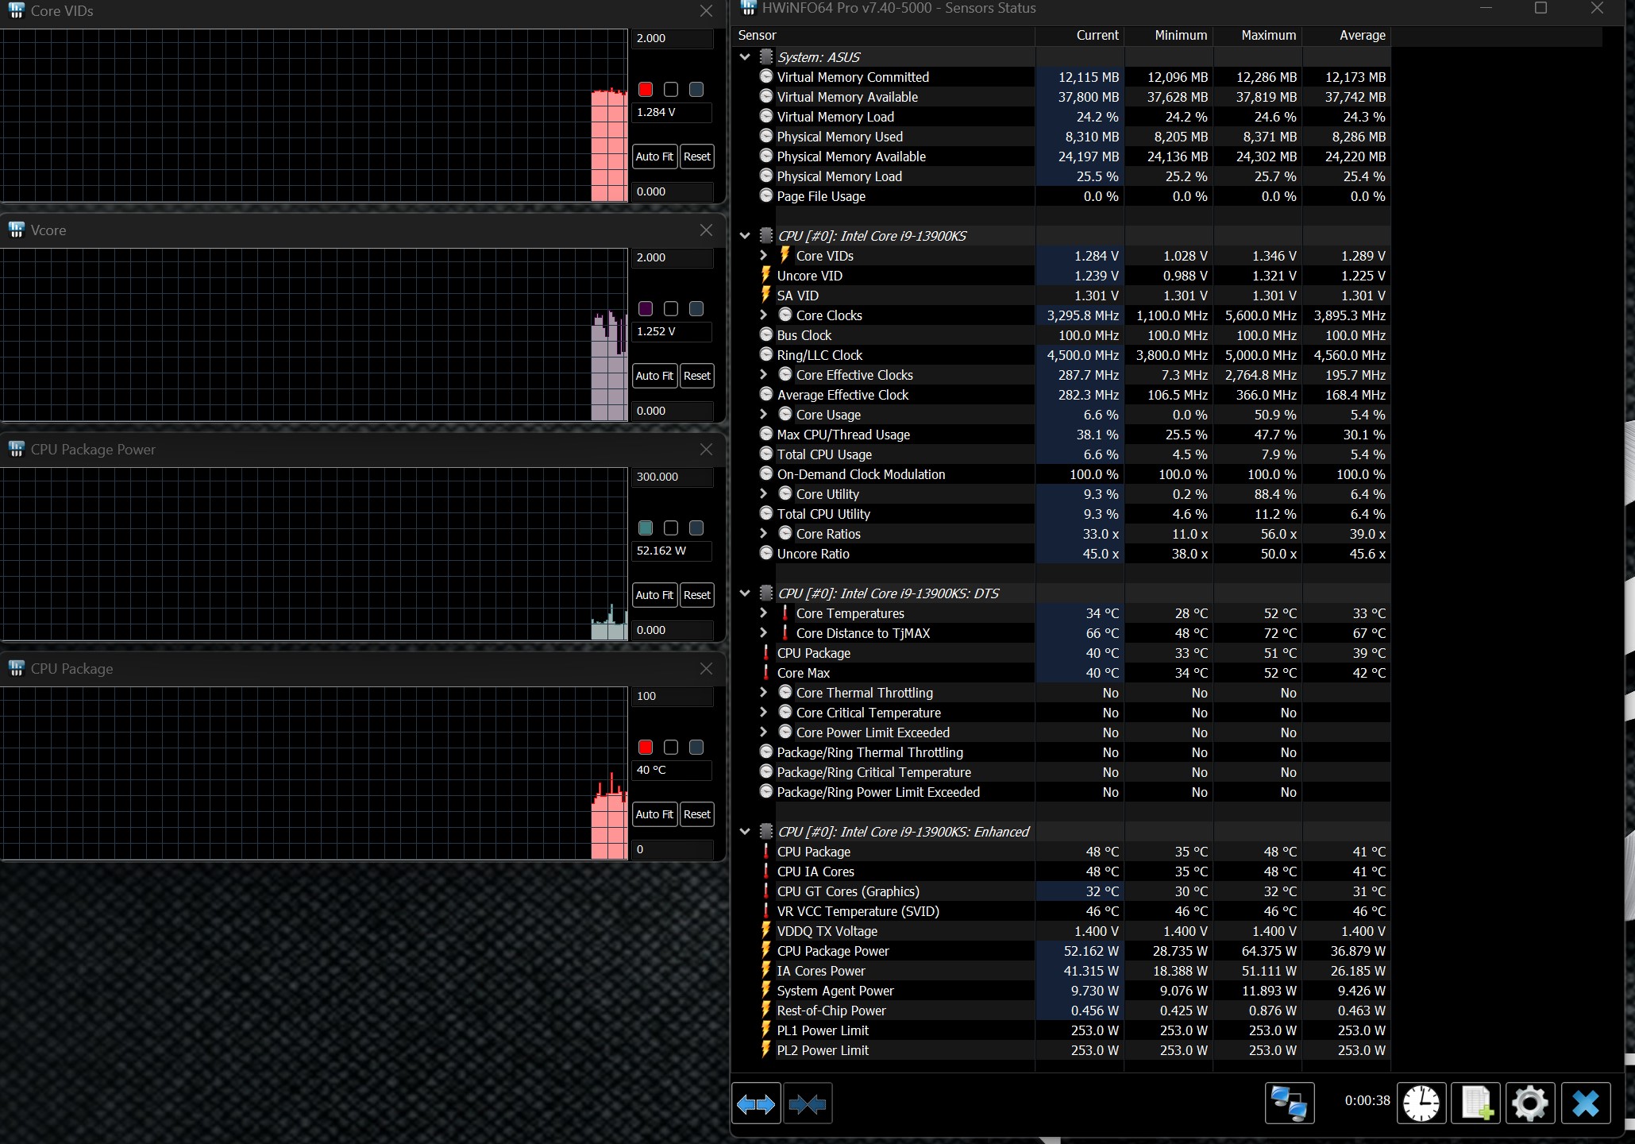
Task: Click the 300.000 max field in CPU Package Power graph
Action: 672,477
